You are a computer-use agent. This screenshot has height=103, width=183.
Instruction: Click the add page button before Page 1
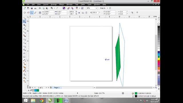30,88
